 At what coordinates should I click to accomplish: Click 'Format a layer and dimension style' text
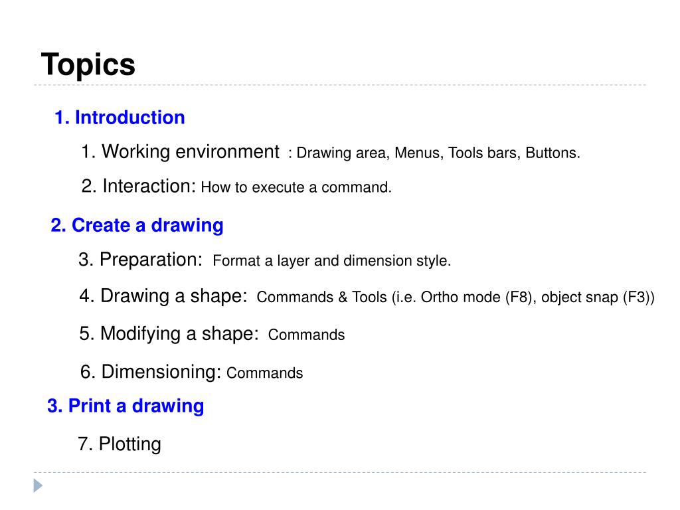331,261
